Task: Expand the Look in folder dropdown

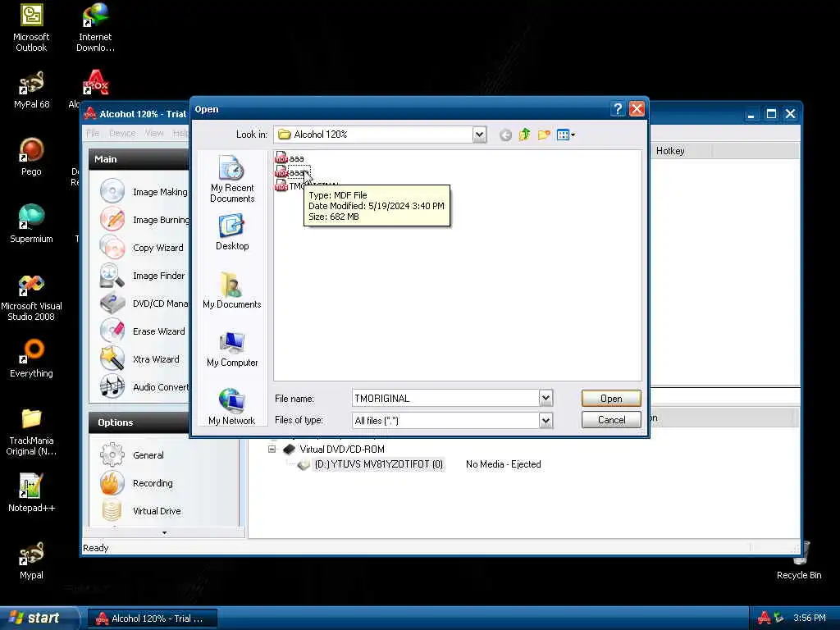Action: 479,135
